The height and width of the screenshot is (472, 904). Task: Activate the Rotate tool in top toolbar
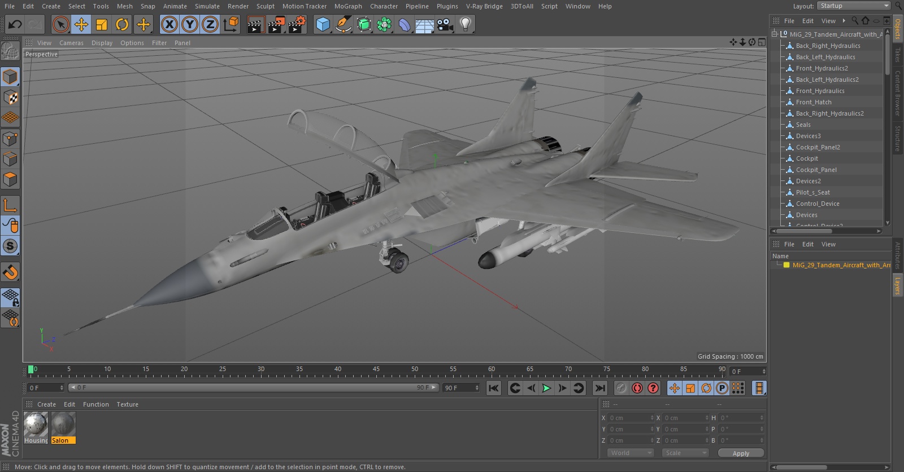click(122, 24)
